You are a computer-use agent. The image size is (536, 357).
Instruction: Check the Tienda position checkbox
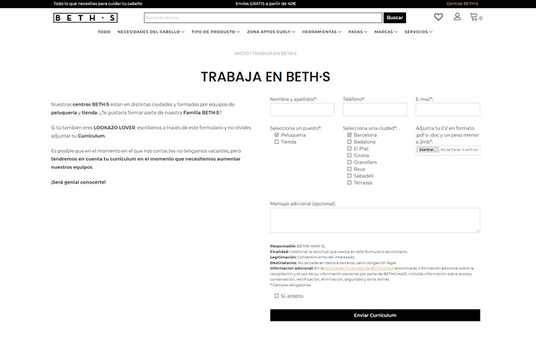tap(277, 142)
